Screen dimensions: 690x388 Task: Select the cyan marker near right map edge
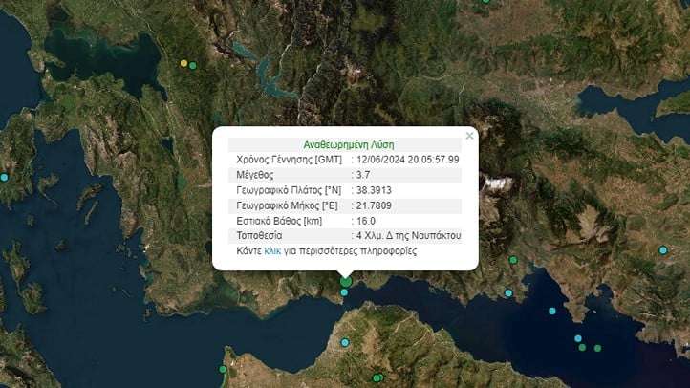click(x=663, y=250)
